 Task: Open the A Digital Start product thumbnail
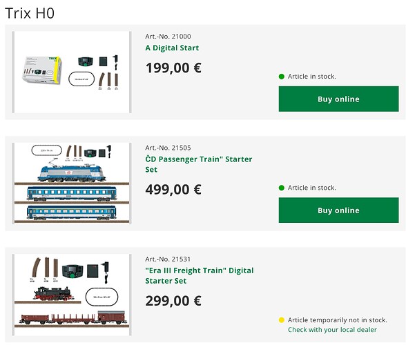point(72,72)
